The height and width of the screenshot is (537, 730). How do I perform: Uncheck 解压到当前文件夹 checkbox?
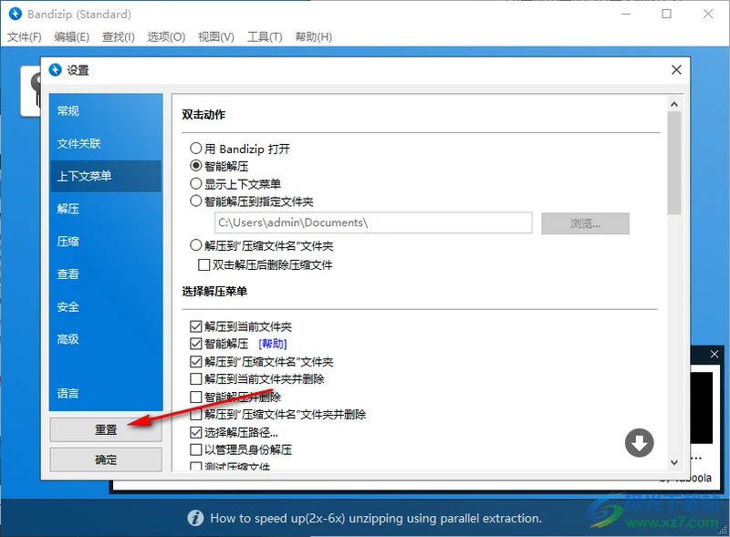pos(196,326)
